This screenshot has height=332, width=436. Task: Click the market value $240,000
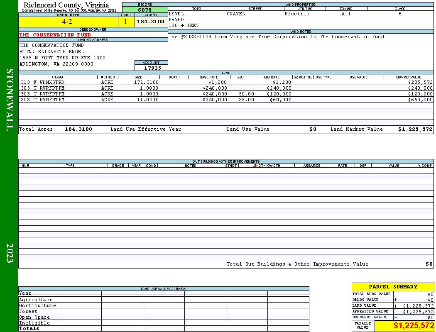tap(420, 88)
